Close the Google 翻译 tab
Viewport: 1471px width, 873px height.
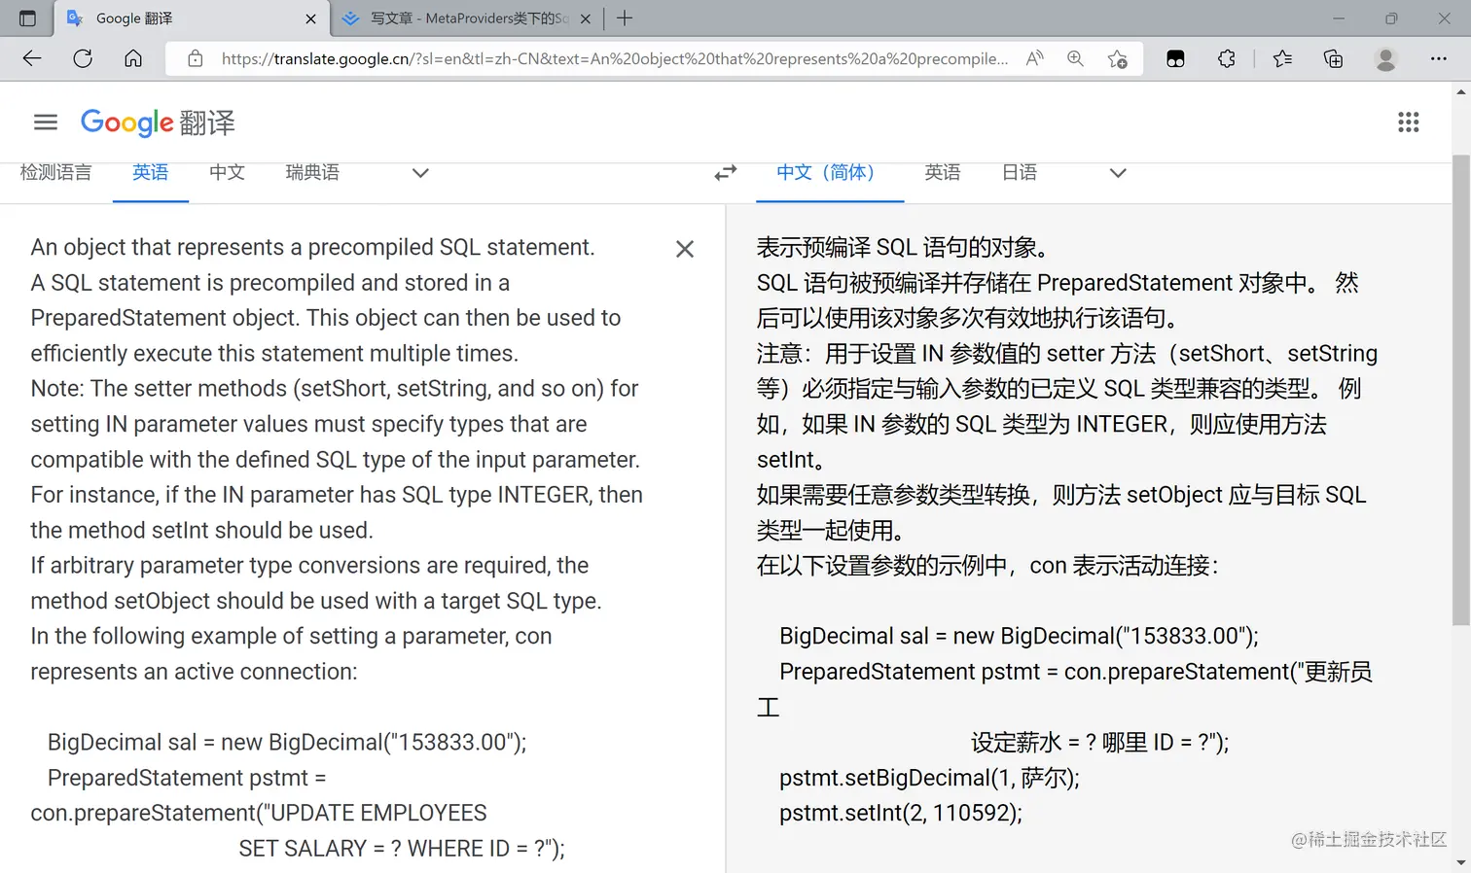coord(310,18)
